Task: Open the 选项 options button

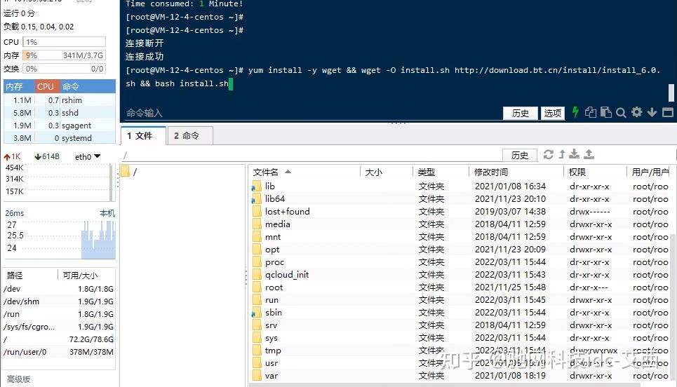Action: pyautogui.click(x=552, y=113)
